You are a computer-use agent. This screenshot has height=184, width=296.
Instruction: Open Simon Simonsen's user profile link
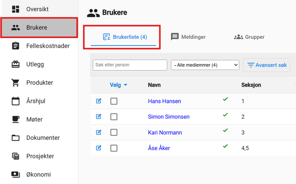pos(168,117)
